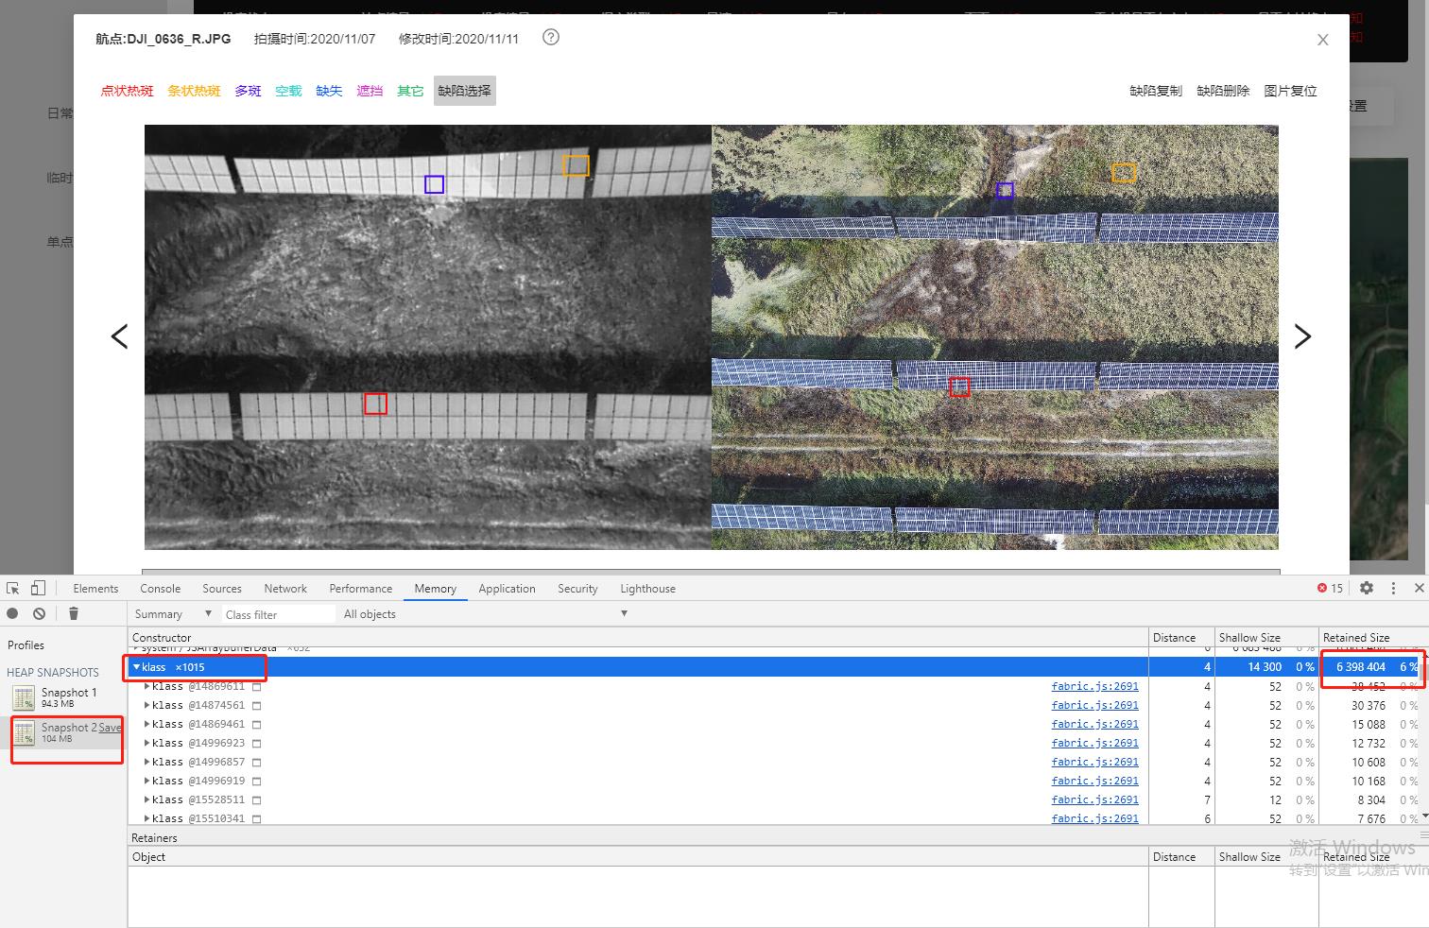
Task: Collapse the highlighted klass constructor row
Action: (137, 666)
